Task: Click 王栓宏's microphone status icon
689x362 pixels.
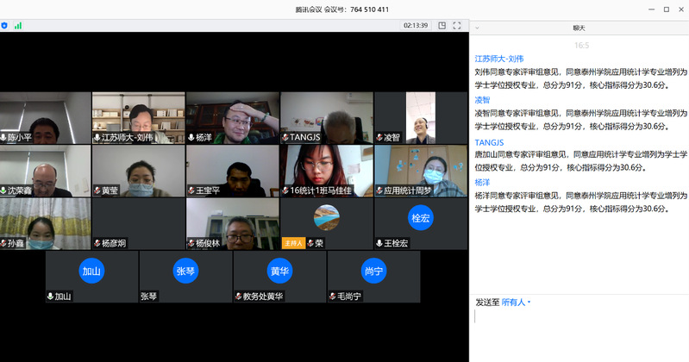Action: pyautogui.click(x=381, y=244)
